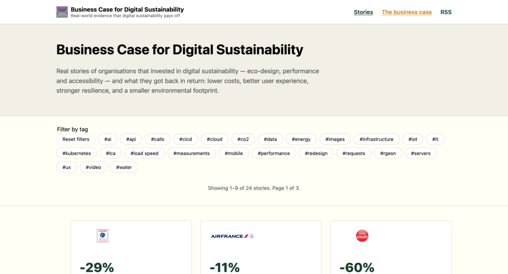The width and height of the screenshot is (508, 274).
Task: Filter stories by #ai tag
Action: pos(108,139)
